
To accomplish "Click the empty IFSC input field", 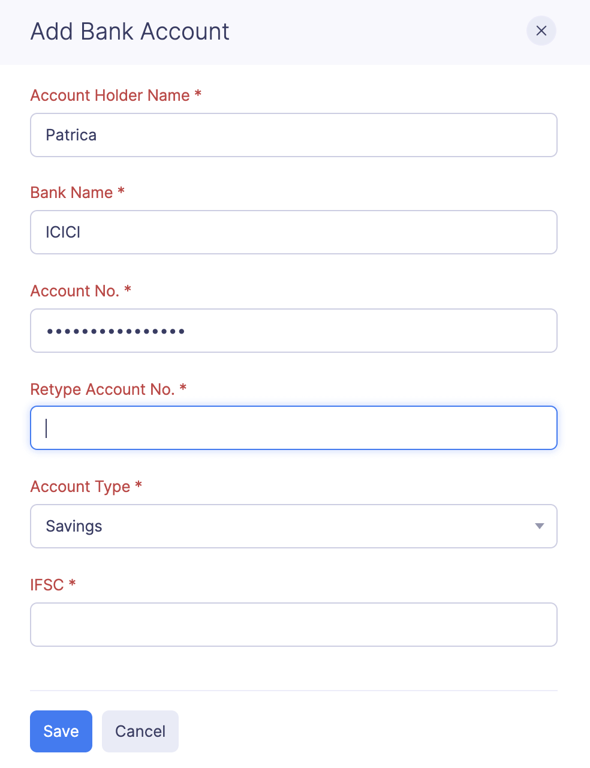I will tap(294, 625).
